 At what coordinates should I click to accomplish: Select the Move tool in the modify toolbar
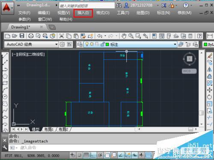tap(209, 90)
